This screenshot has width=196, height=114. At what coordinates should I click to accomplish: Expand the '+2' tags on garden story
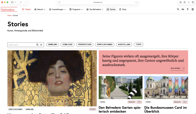(x=139, y=102)
